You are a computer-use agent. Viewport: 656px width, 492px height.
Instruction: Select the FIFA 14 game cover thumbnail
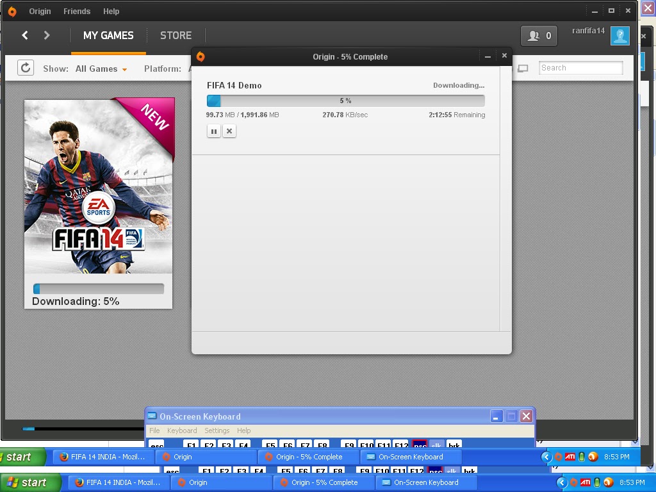coord(98,186)
